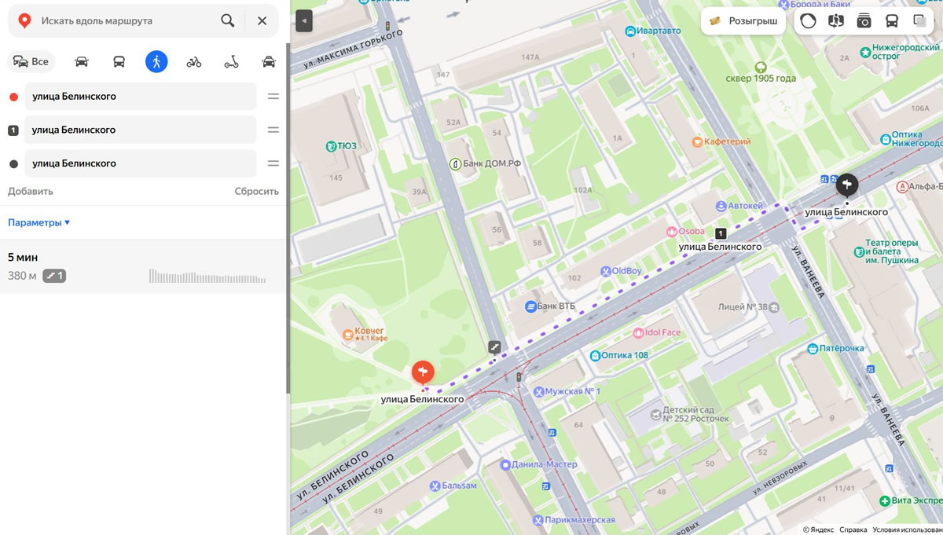This screenshot has width=943, height=535.
Task: Select the scooter route mode
Action: click(231, 61)
